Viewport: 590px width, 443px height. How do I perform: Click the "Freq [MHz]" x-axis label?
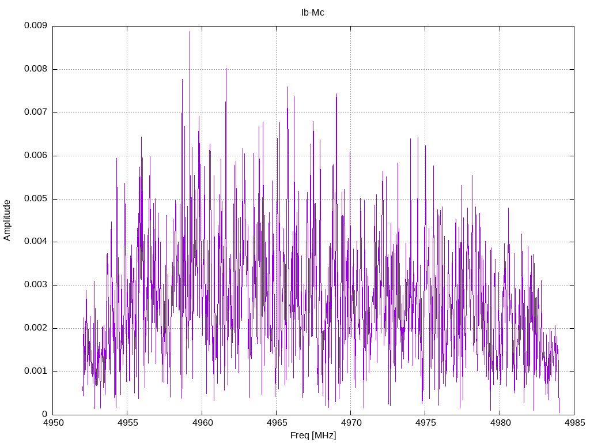click(313, 435)
